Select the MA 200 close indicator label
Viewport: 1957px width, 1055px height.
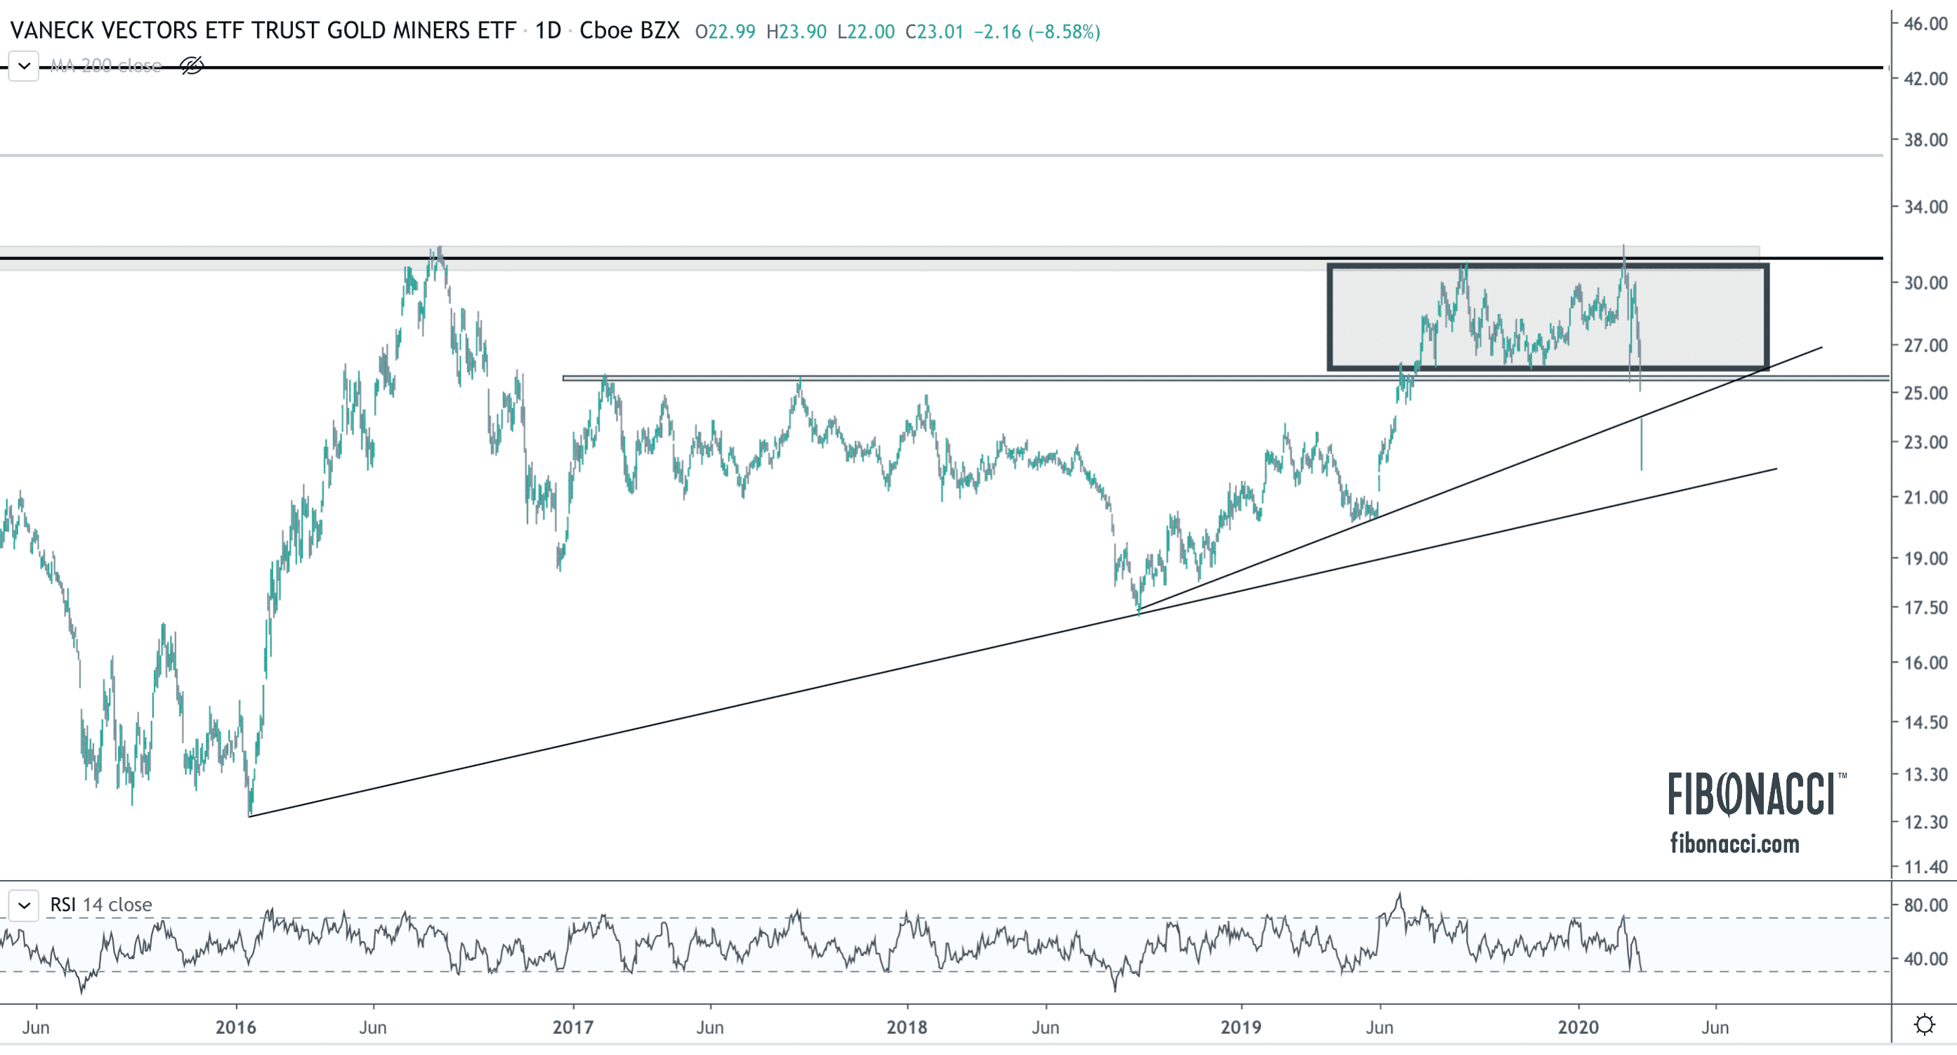pos(105,66)
